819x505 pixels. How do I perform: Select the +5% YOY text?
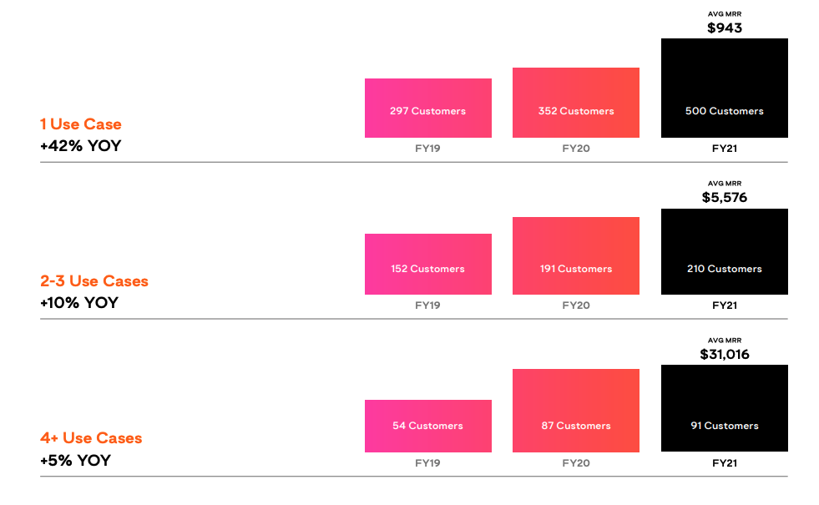(x=75, y=461)
